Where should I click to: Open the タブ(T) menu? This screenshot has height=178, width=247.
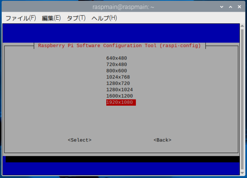(76, 18)
